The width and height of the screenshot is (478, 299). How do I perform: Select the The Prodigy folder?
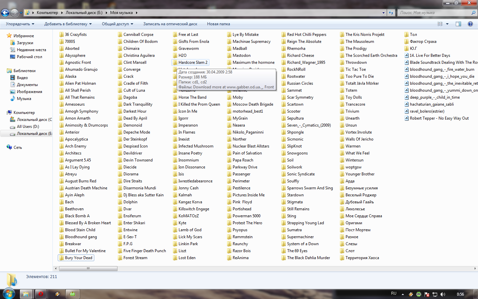353,49
